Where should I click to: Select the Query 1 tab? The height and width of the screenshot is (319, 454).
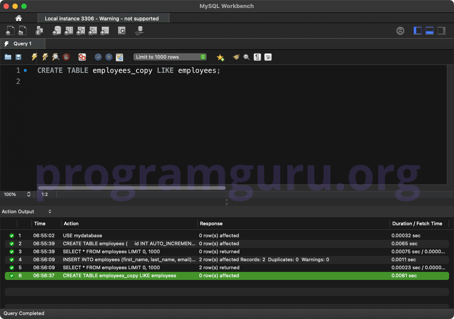tap(23, 44)
